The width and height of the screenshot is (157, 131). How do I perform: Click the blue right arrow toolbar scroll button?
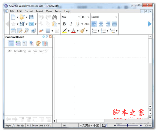click(150, 24)
